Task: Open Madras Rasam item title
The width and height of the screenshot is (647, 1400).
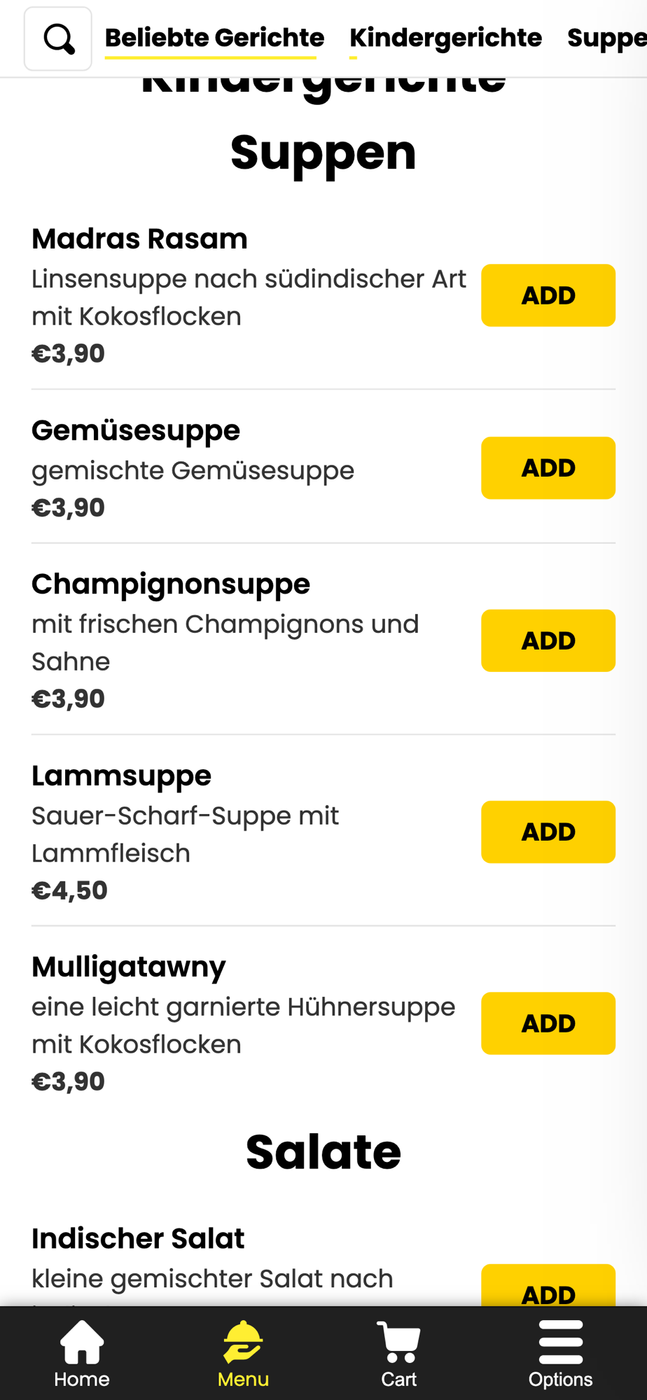Action: pyautogui.click(x=139, y=239)
